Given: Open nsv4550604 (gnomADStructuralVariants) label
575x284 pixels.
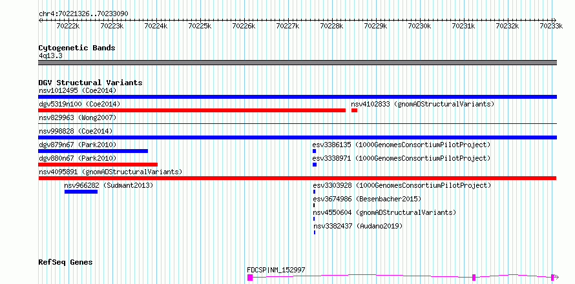Looking at the screenshot, I should coord(384,212).
